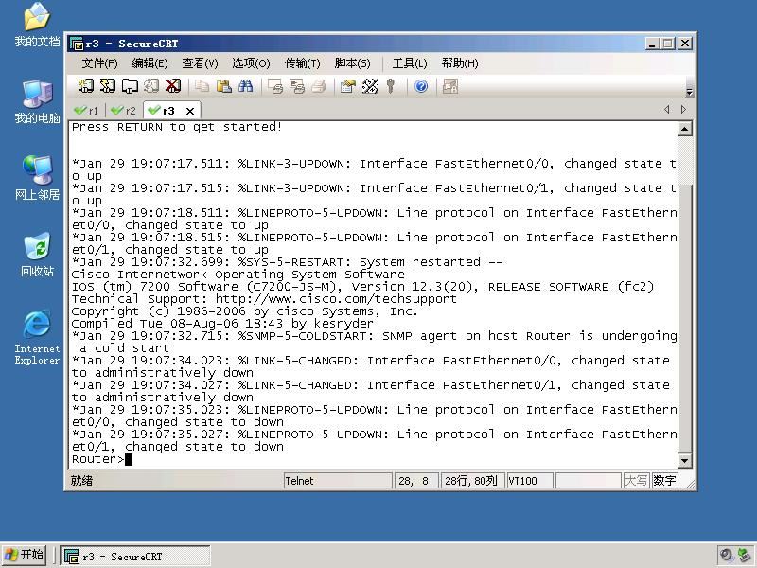This screenshot has width=757, height=568.
Task: Click r3 - SecureCRT taskbar button
Action: coord(135,556)
